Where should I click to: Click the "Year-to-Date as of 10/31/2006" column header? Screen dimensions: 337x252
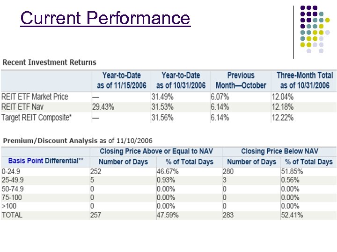[x=181, y=80]
